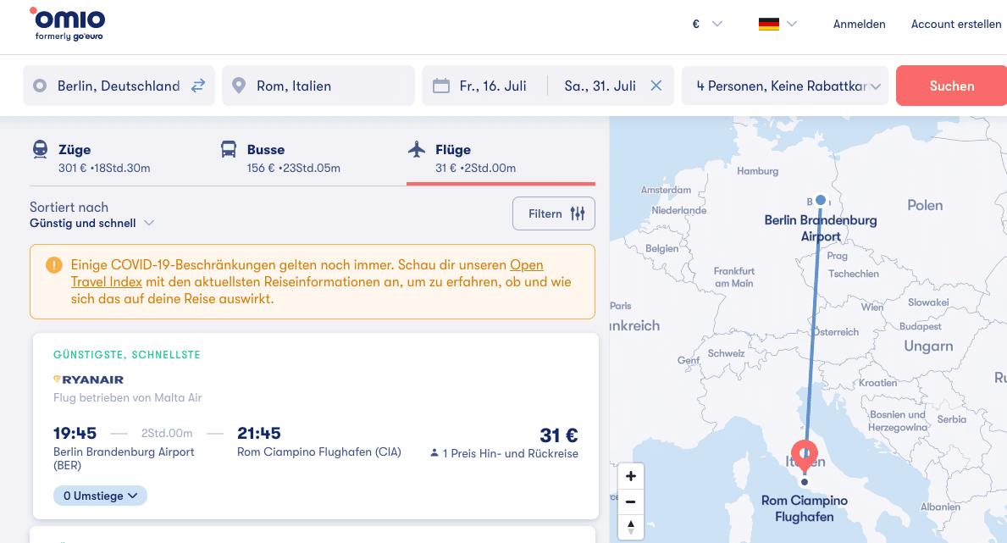The image size is (1007, 543).
Task: Open the passengers and discount cards dropdown
Action: pos(785,86)
